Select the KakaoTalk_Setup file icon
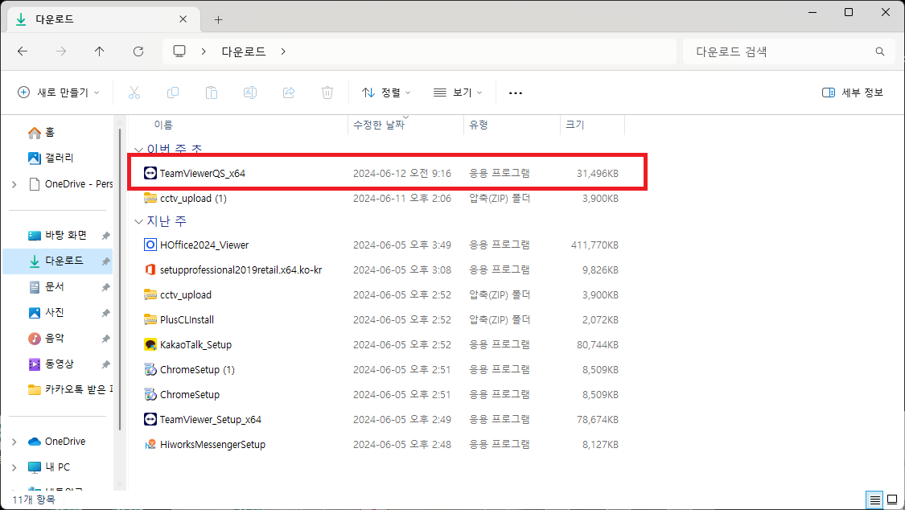Screen dimensions: 905x510 [150, 344]
